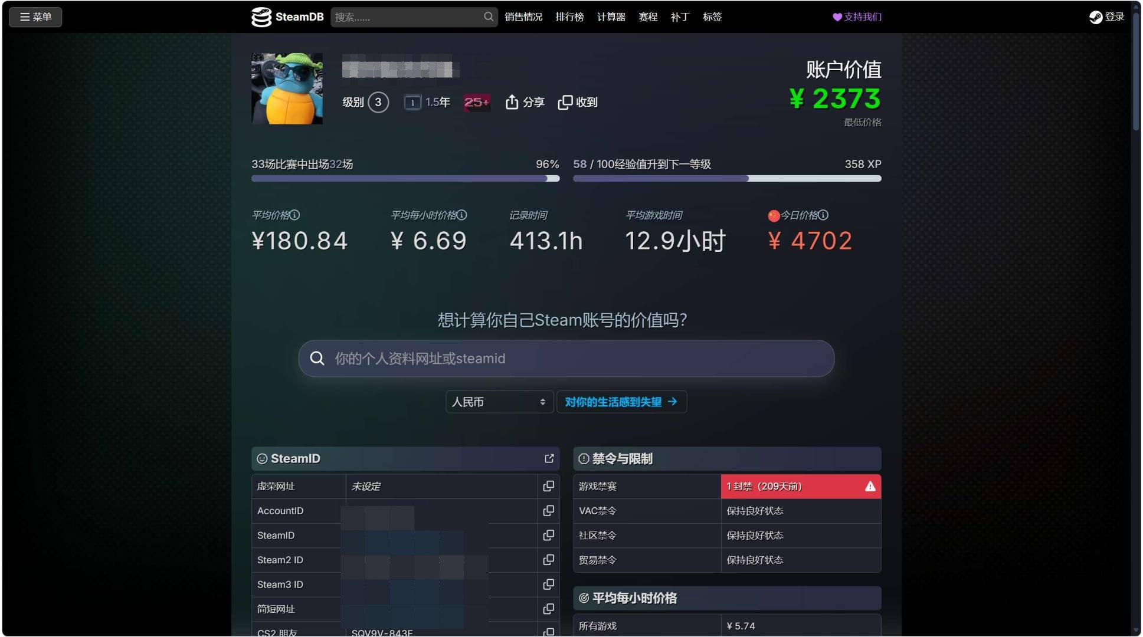Click the info icon beside 平均价格
The height and width of the screenshot is (637, 1143).
tap(295, 215)
